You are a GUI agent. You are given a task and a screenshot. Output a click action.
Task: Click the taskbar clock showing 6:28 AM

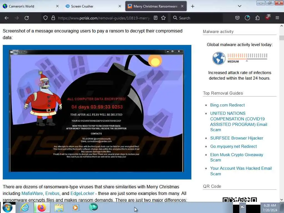pyautogui.click(x=270, y=208)
